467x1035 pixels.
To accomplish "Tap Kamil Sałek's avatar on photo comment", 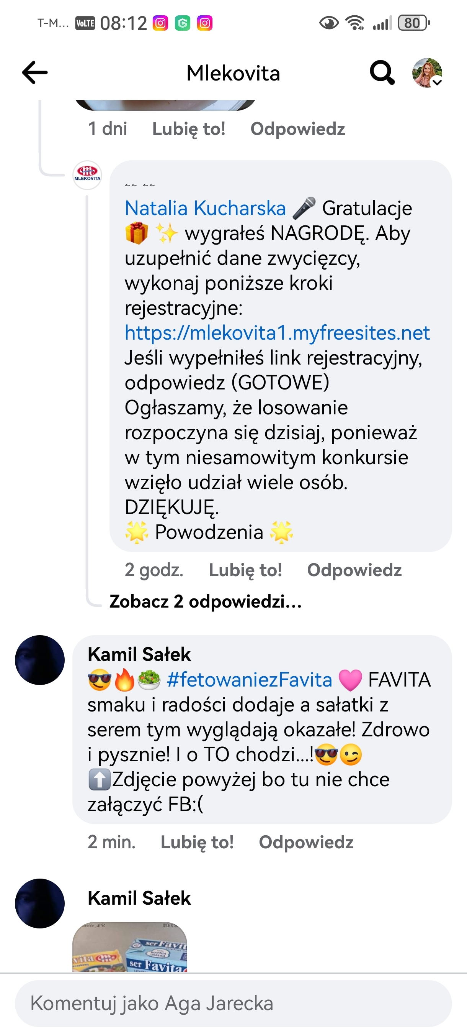I will tap(40, 904).
